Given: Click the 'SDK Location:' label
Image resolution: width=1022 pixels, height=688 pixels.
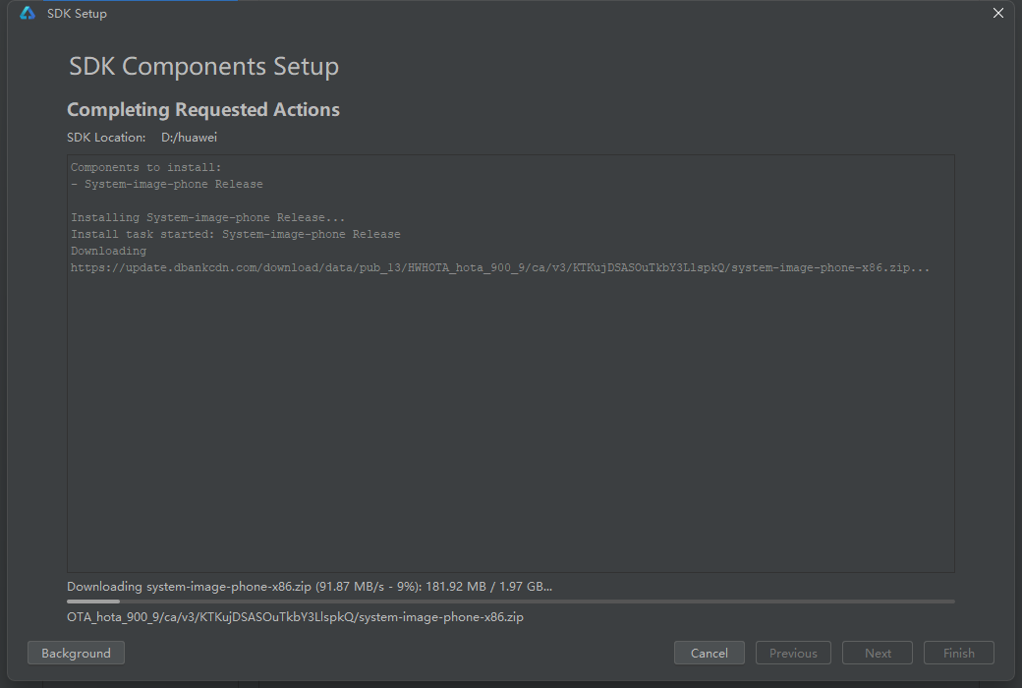Looking at the screenshot, I should 106,138.
